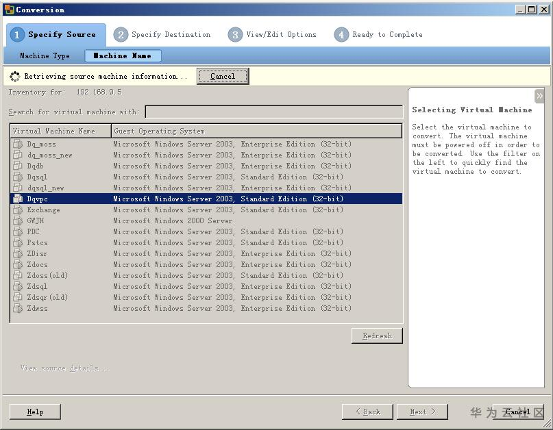553x430 pixels.
Task: Select the Dqdb name text
Action: pos(35,166)
